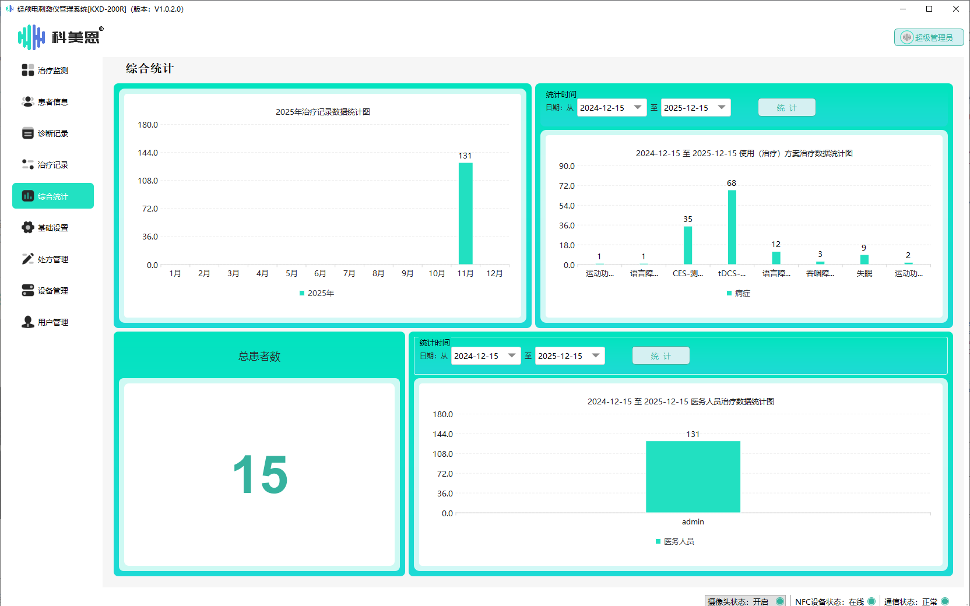
Task: Click the diagnosis records icon
Action: [x=27, y=133]
